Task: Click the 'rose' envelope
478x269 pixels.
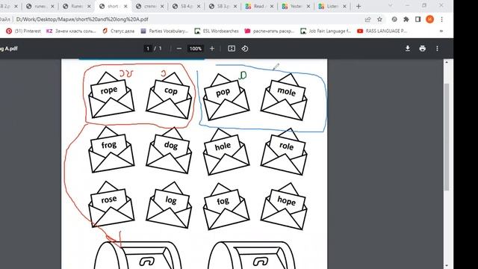Action: tap(111, 204)
